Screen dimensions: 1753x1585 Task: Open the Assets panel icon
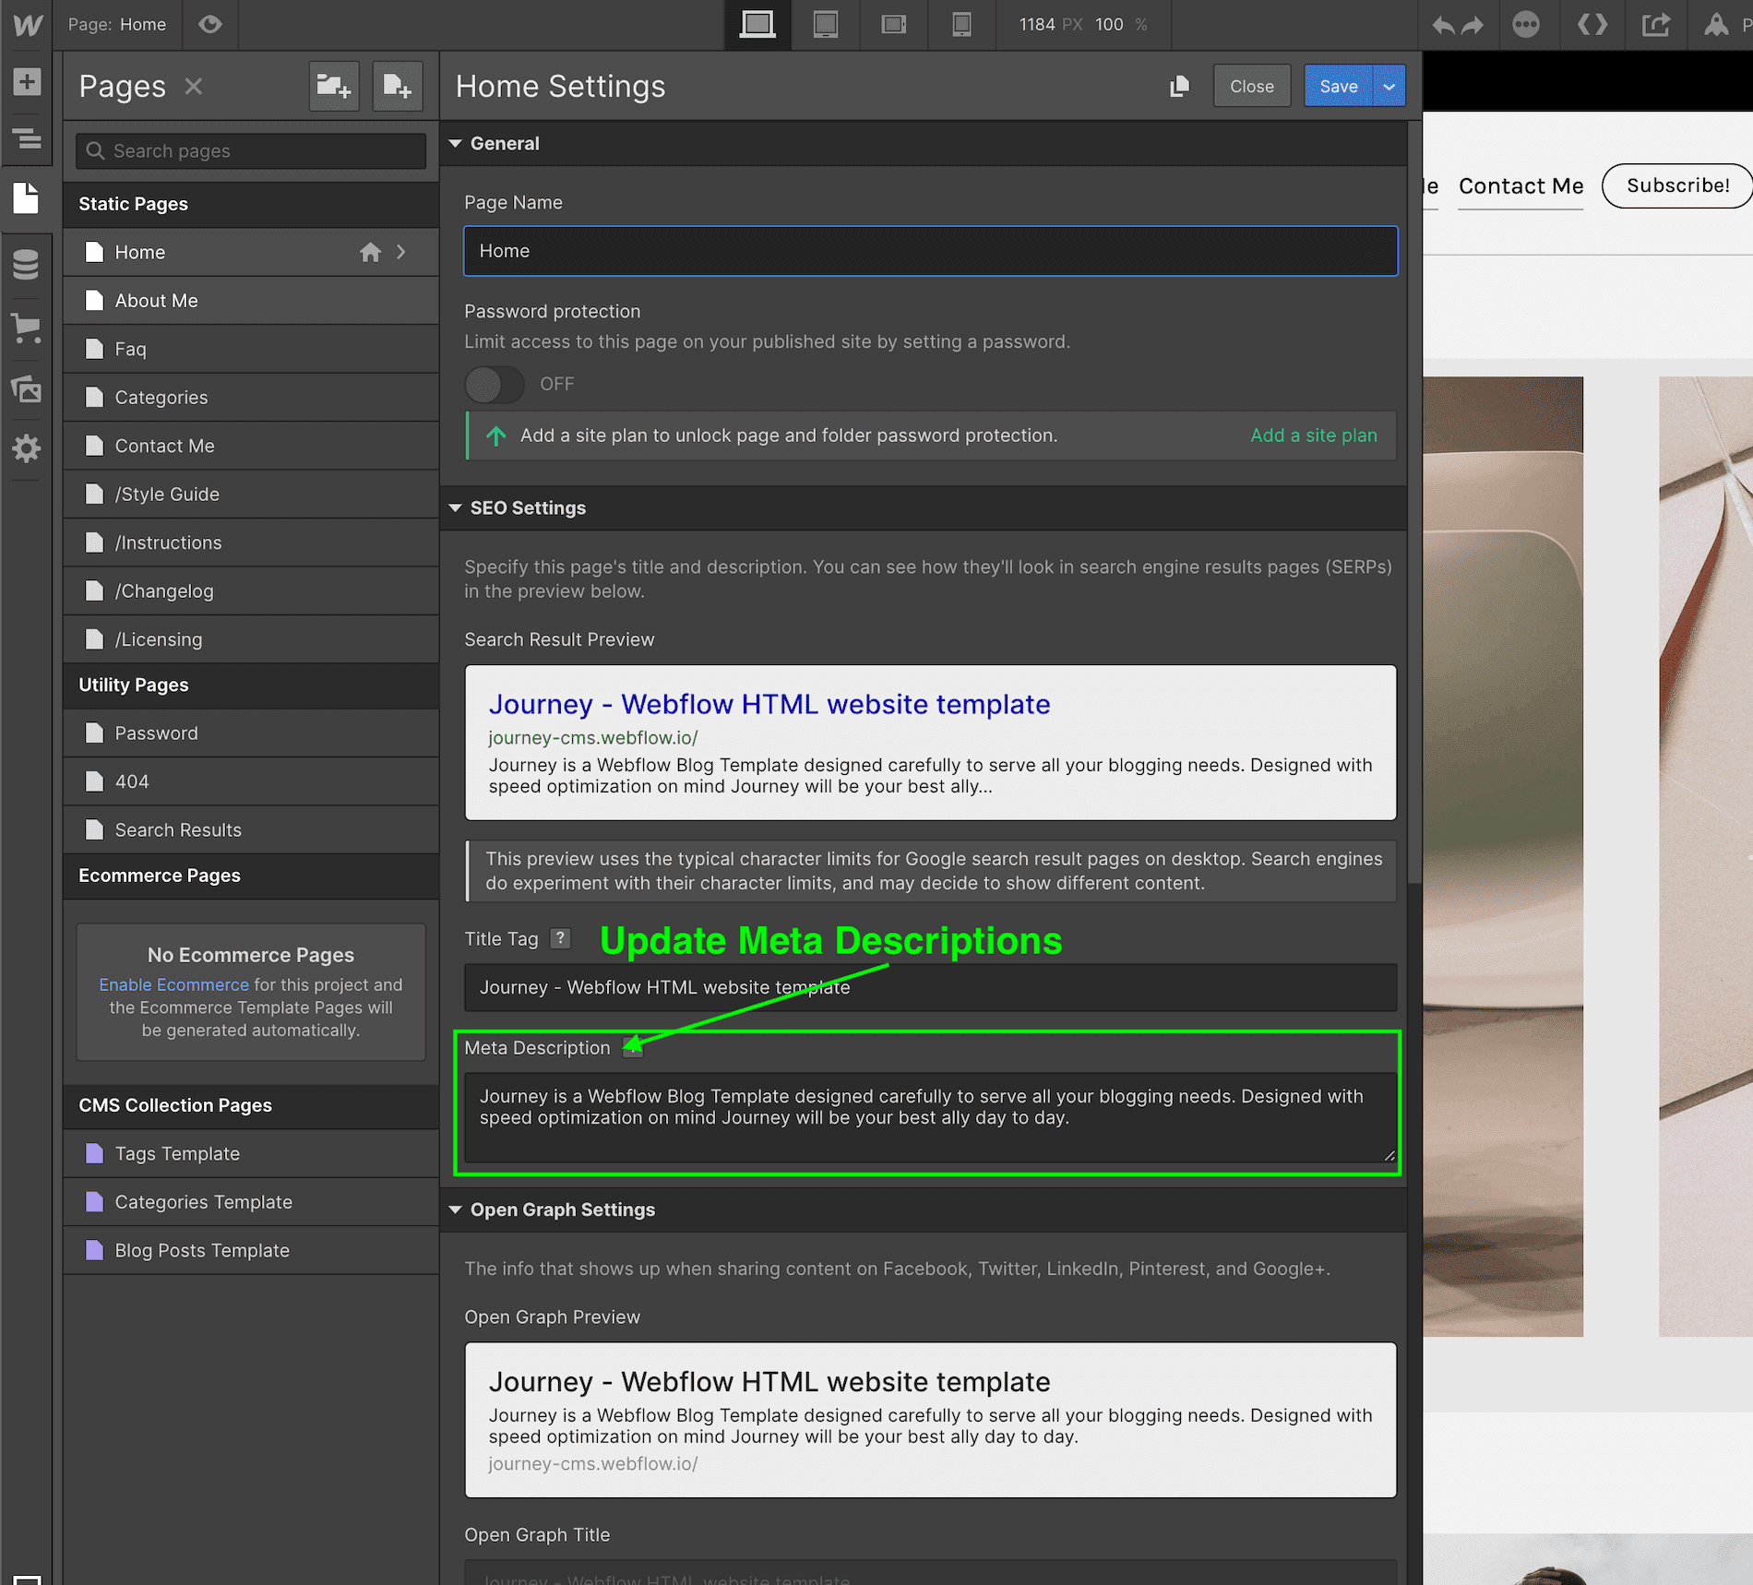point(27,388)
